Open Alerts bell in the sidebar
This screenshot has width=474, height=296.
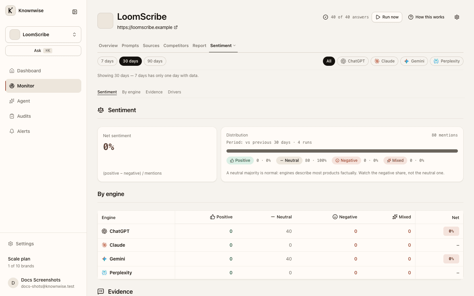coord(12,131)
